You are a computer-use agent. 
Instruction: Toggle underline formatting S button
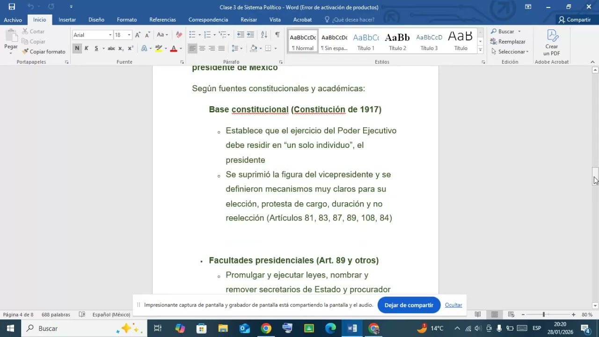pos(96,48)
